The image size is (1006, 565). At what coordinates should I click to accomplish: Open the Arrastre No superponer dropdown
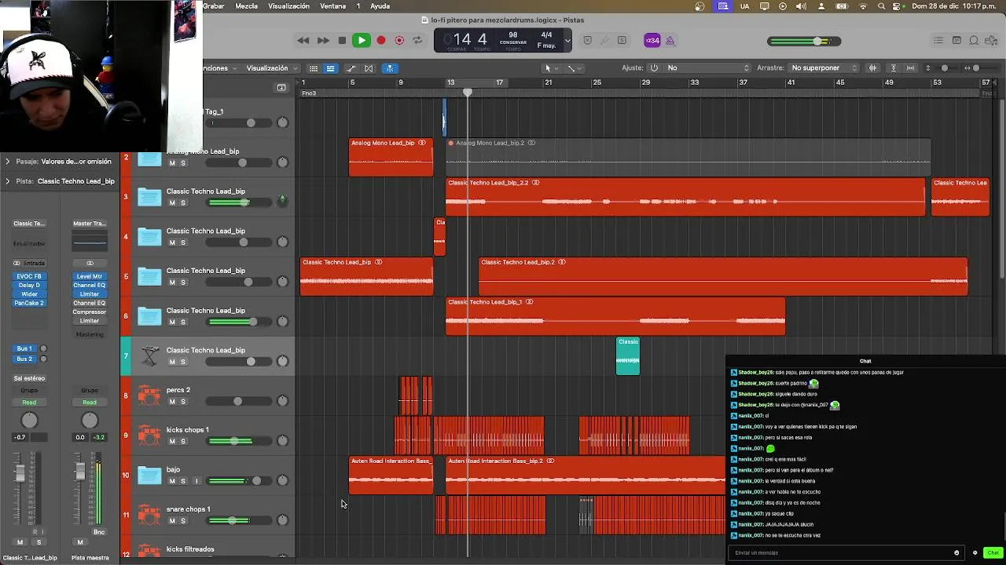click(824, 68)
